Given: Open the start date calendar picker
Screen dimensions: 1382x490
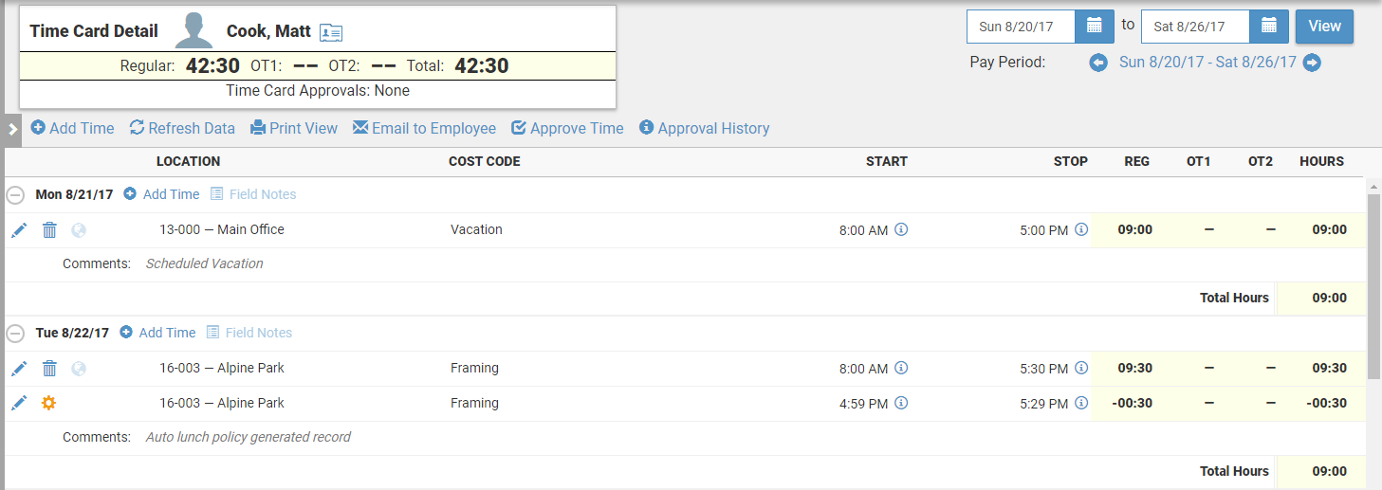Looking at the screenshot, I should (x=1094, y=26).
